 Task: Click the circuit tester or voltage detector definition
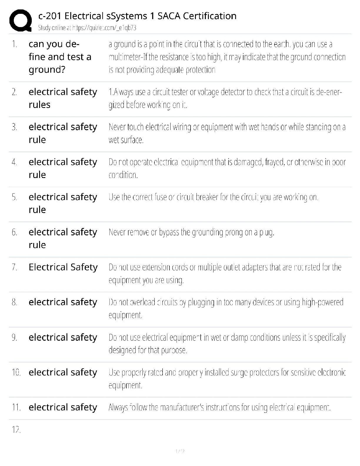225,98
